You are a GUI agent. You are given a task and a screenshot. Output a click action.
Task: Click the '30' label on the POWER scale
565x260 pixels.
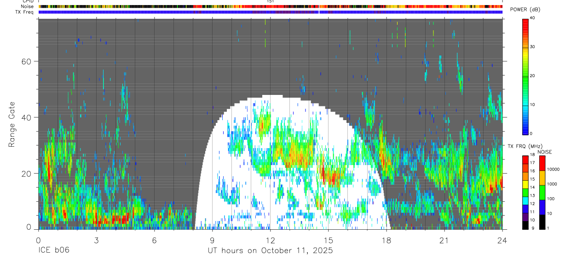pyautogui.click(x=532, y=47)
